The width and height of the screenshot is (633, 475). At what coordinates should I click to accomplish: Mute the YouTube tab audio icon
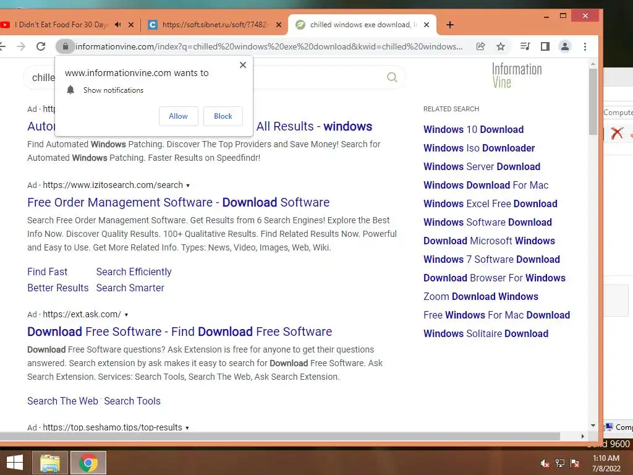[x=118, y=25]
